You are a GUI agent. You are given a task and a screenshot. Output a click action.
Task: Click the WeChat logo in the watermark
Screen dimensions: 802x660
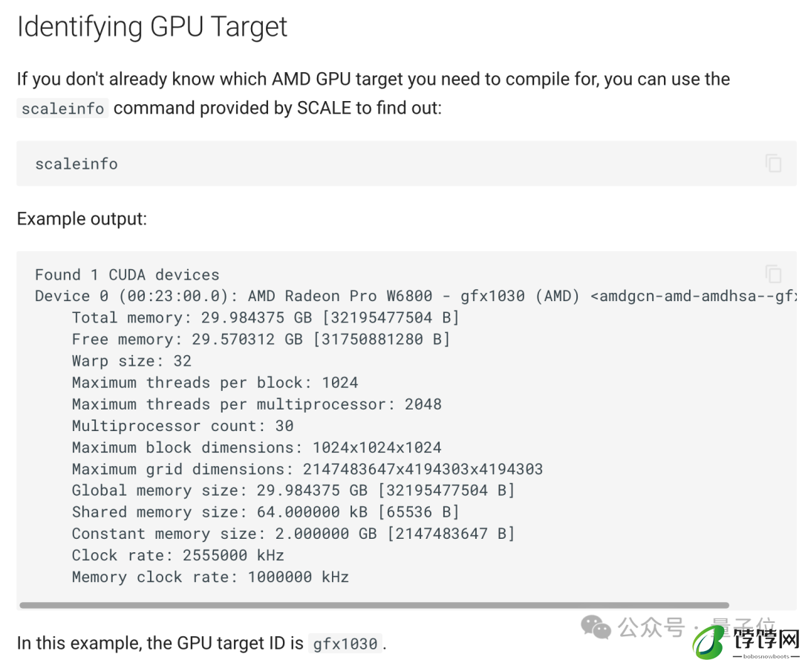click(596, 627)
